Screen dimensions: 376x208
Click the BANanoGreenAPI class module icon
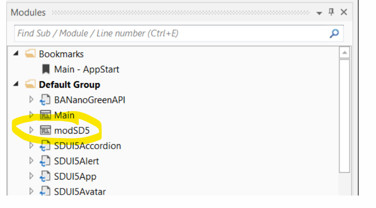(45, 100)
